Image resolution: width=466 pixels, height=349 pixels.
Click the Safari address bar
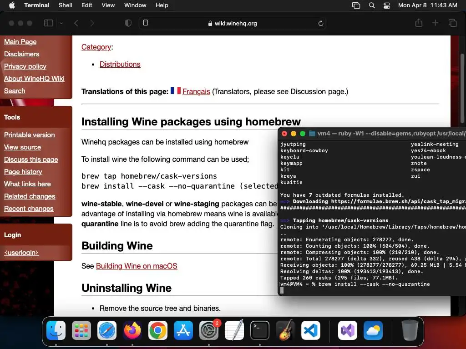pyautogui.click(x=233, y=23)
